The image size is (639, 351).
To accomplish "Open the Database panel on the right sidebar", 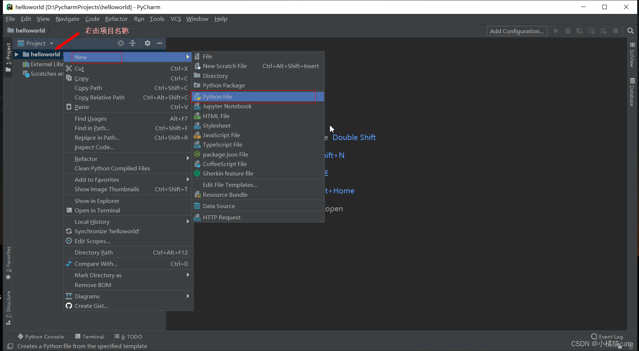I will coord(632,91).
